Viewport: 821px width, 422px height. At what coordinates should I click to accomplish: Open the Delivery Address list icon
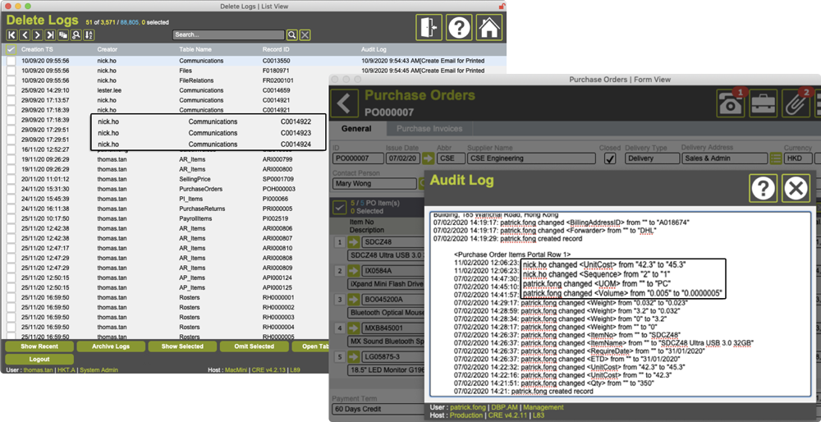pyautogui.click(x=776, y=158)
